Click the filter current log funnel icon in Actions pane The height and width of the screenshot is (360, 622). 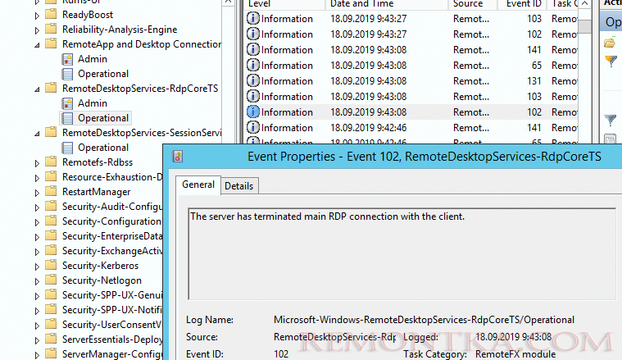610,120
